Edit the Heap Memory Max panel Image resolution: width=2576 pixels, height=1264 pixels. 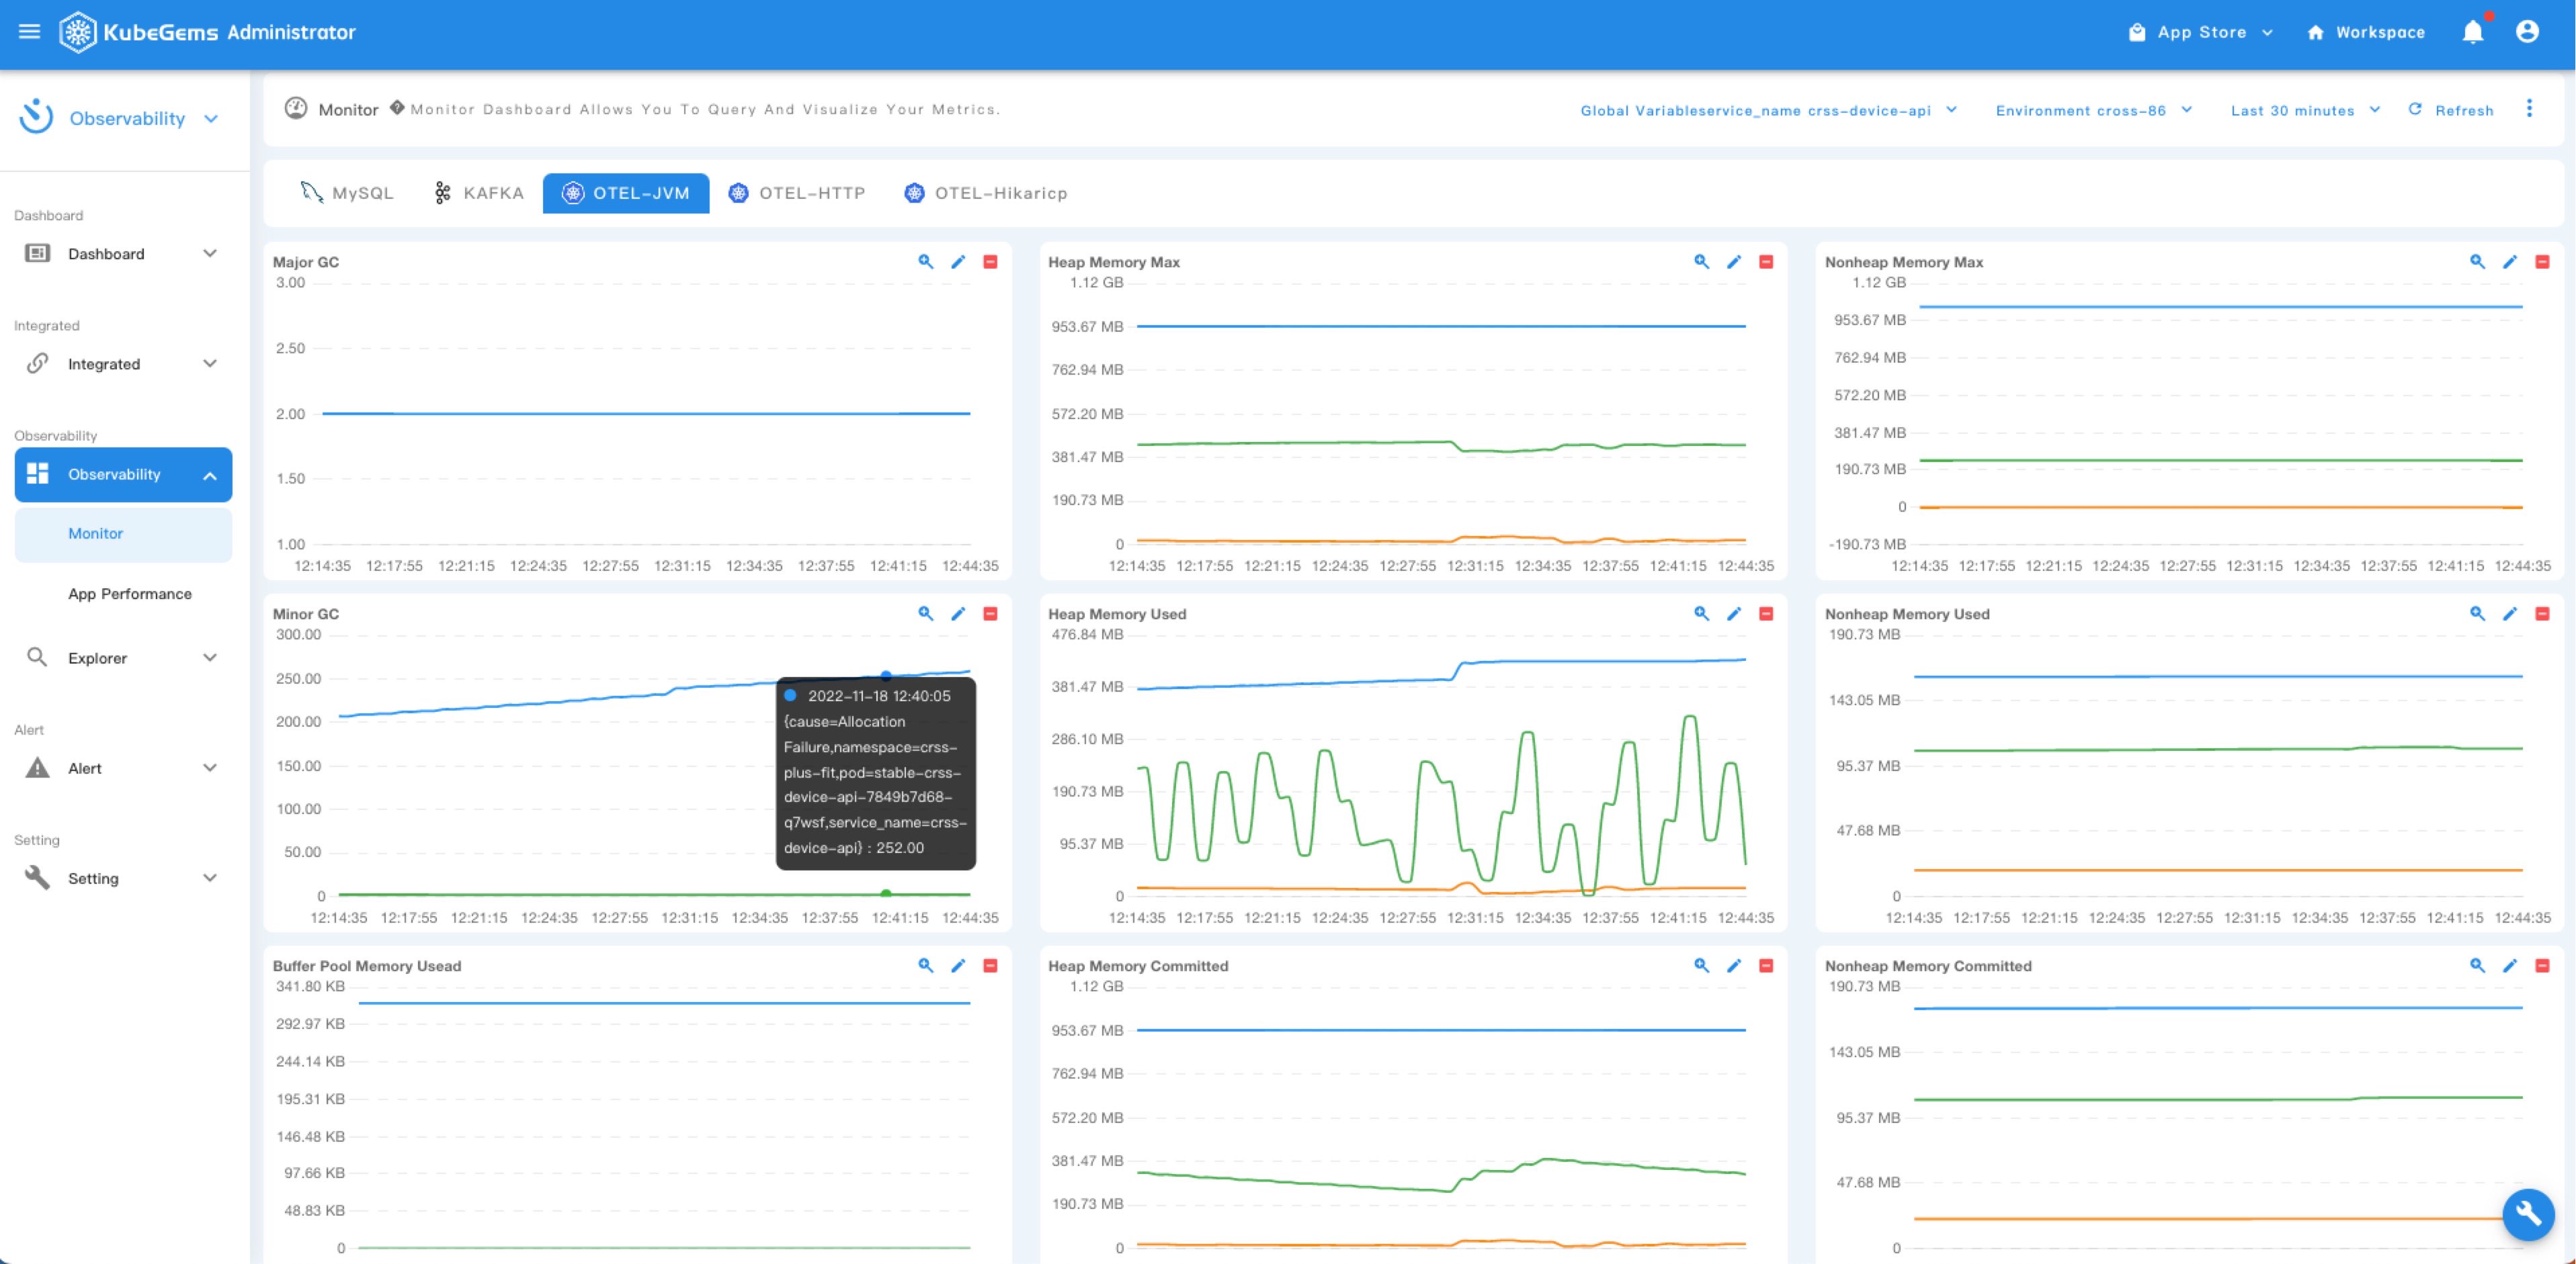point(1734,262)
